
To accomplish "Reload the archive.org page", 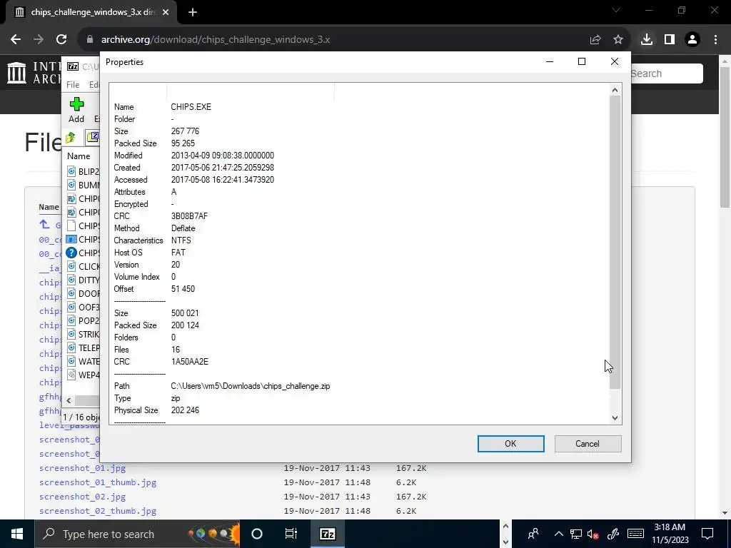I will tap(61, 40).
